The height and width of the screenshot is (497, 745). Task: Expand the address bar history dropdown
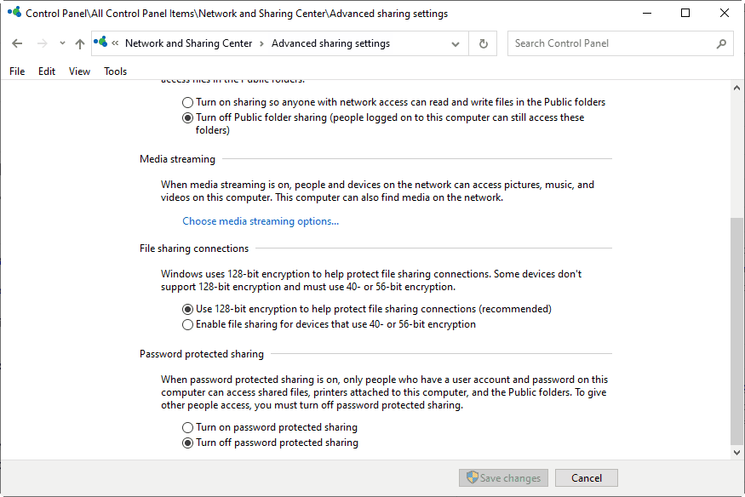point(457,43)
